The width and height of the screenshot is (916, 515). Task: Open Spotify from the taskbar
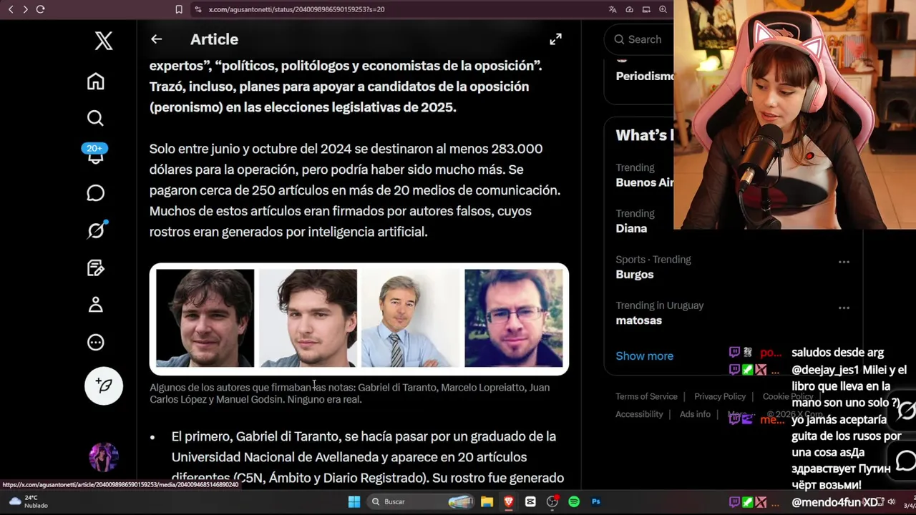pyautogui.click(x=574, y=501)
